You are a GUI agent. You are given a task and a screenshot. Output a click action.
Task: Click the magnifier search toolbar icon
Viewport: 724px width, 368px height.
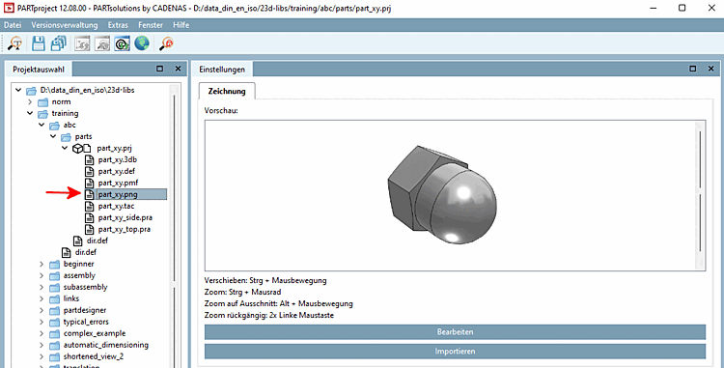14,43
